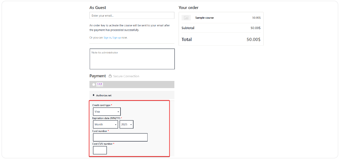The height and width of the screenshot is (159, 340).
Task: Click the Card CVV number field
Action: pyautogui.click(x=100, y=150)
